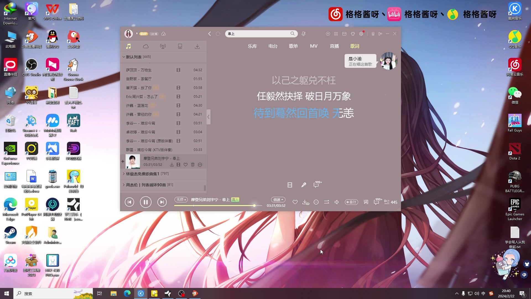Pause the currently playing song
The height and width of the screenshot is (299, 531).
(x=145, y=202)
